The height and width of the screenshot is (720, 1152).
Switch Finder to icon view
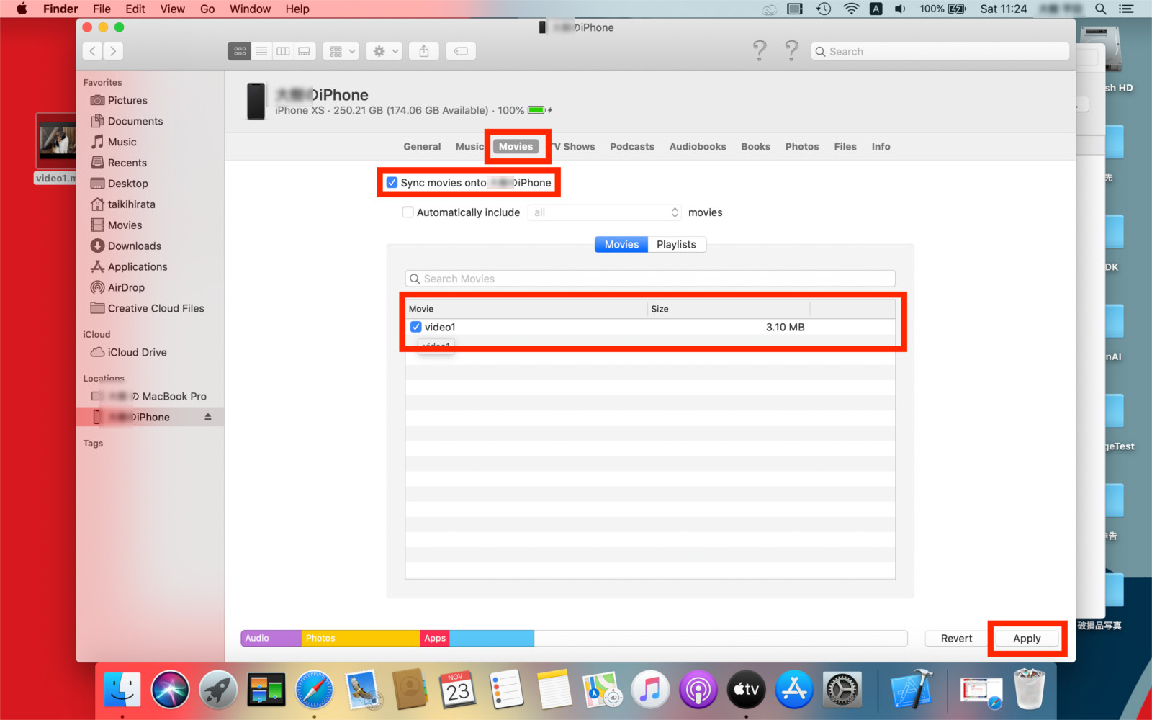pos(240,51)
